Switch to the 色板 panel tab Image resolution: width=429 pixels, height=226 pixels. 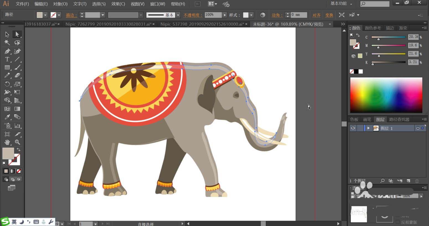354,119
